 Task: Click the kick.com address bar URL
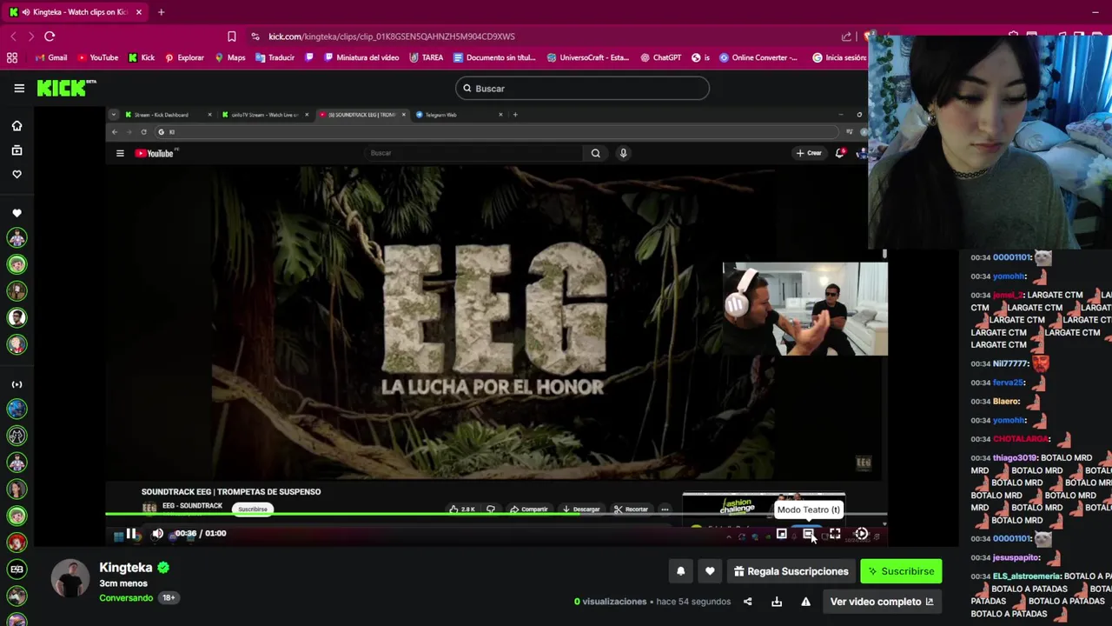392,37
